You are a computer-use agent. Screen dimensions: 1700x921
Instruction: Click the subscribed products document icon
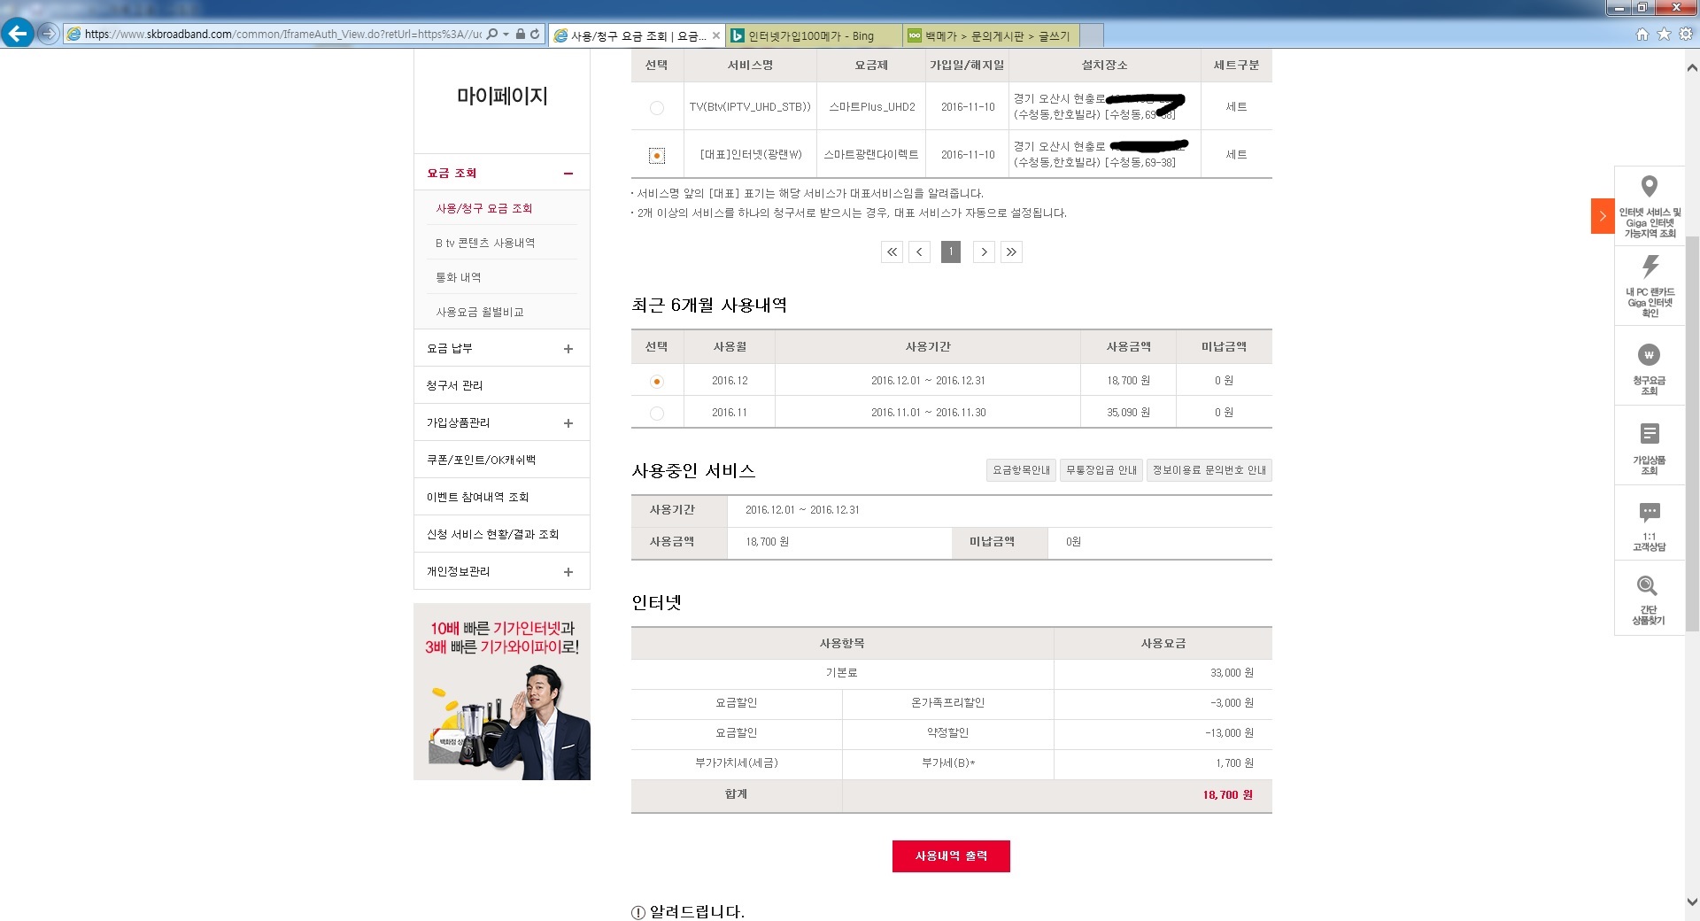click(x=1649, y=434)
